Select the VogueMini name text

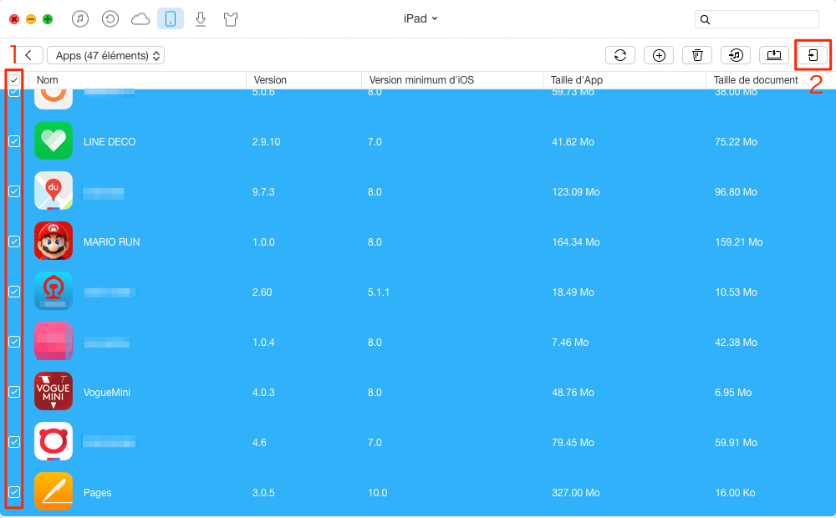pos(107,392)
